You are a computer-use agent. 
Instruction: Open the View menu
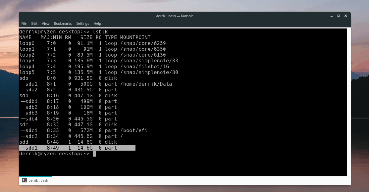pyautogui.click(x=46, y=23)
